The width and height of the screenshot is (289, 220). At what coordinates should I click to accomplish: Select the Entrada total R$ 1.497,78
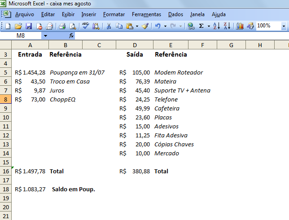pos(30,172)
